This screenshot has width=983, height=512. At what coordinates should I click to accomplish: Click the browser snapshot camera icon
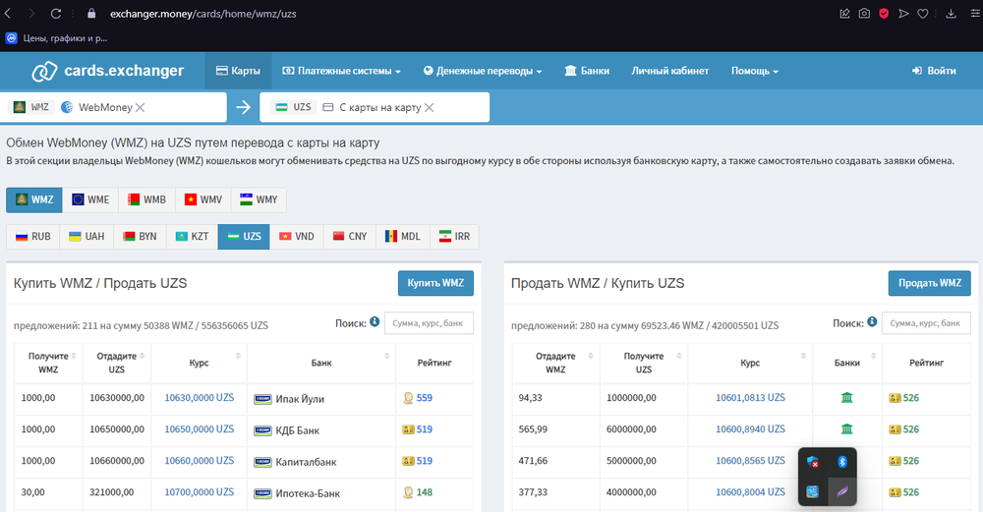point(864,14)
